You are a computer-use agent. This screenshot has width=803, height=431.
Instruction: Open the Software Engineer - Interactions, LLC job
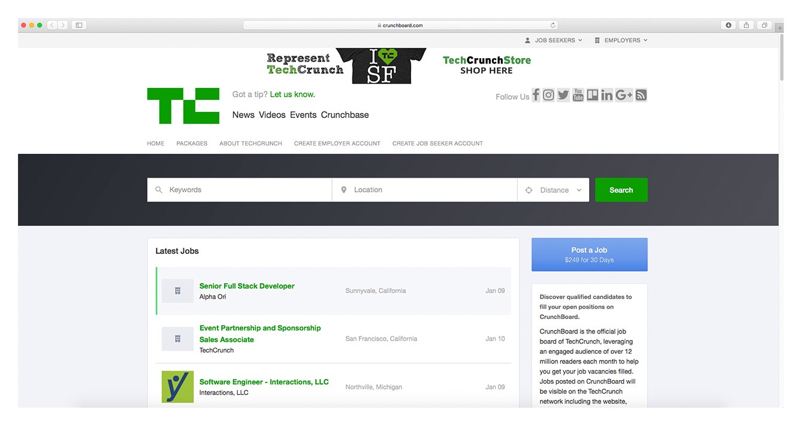(264, 382)
